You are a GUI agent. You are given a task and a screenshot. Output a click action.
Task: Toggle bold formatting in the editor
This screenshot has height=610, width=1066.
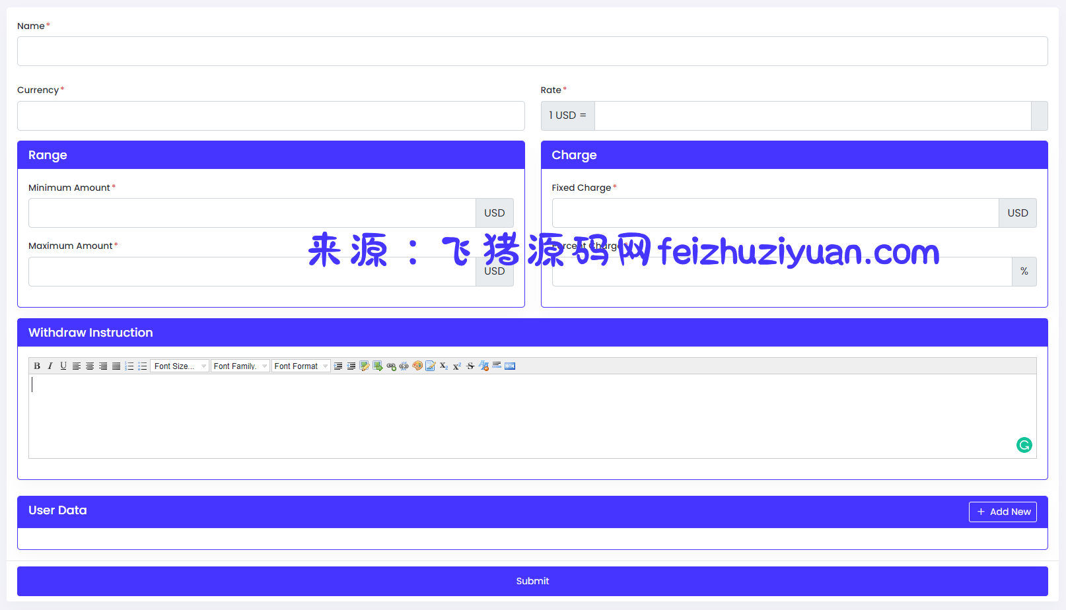(37, 366)
